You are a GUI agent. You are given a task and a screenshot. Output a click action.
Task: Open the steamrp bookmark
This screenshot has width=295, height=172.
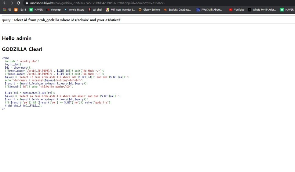click(x=54, y=9)
